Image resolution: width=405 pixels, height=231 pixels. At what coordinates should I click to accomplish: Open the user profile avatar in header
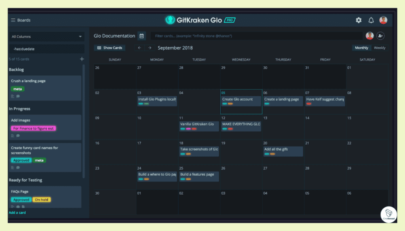(383, 20)
